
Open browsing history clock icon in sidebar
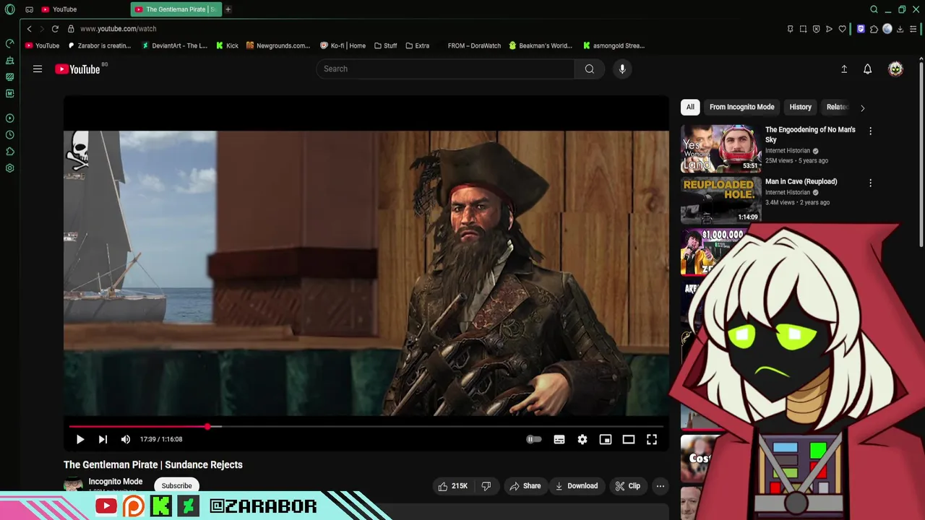tap(9, 135)
